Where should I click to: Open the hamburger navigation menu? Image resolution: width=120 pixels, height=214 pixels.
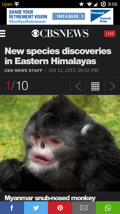point(3,34)
